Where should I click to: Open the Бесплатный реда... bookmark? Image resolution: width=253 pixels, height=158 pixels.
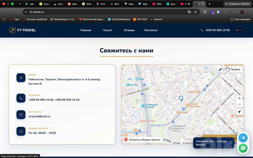(x=92, y=19)
